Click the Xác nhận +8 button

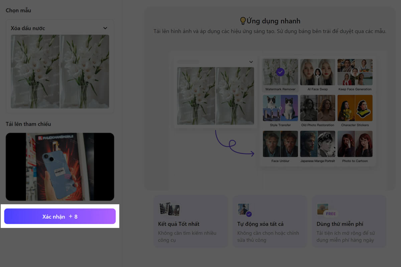[60, 216]
